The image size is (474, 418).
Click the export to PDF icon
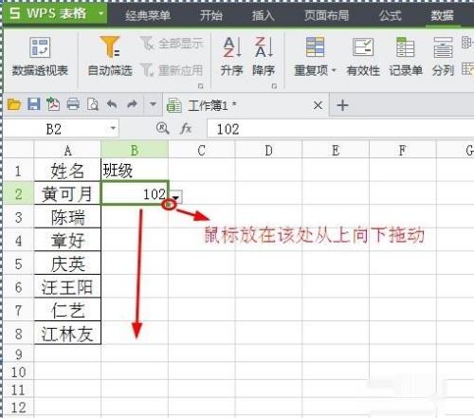click(53, 104)
